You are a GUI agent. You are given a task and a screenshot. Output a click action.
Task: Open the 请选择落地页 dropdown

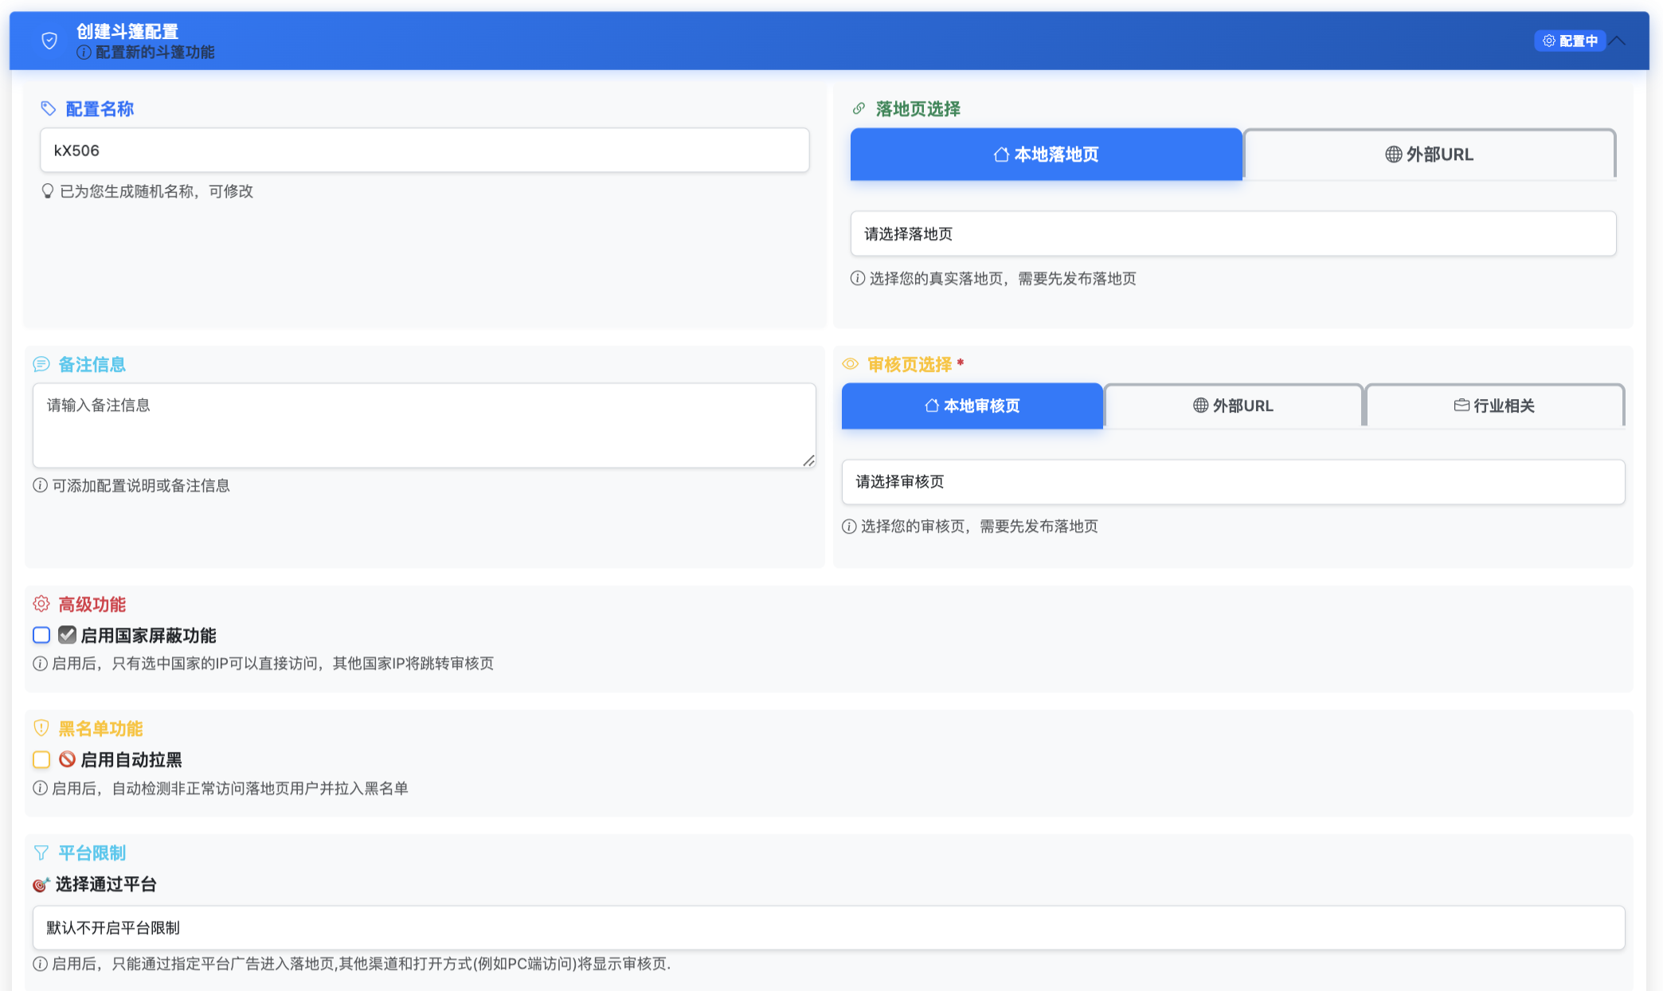coord(1233,233)
